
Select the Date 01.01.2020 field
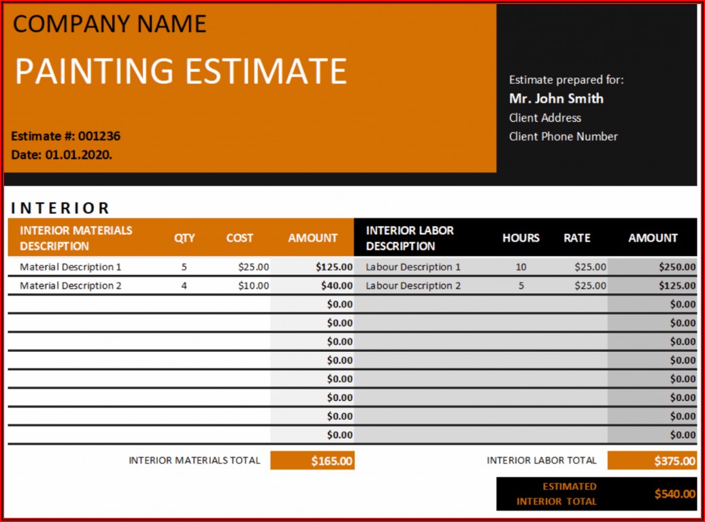62,154
